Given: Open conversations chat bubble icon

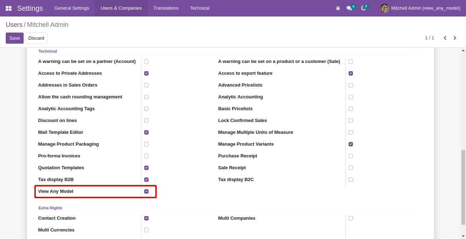Looking at the screenshot, I should coord(349,8).
